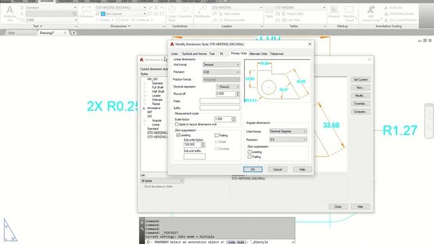Viewport: 434px width, 244px height.
Task: Click the close icon on the Drawing2 tab
Action: (x=65, y=33)
